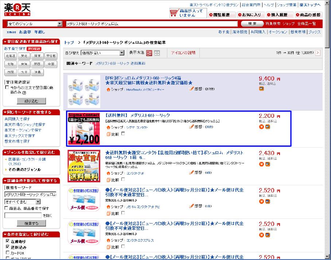Tick the カードOK filter
This screenshot has height=260, width=331.
click(x=8, y=252)
